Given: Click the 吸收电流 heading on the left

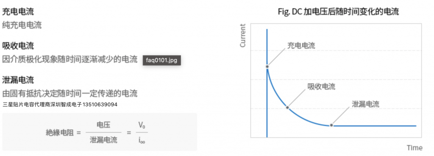Looking at the screenshot, I should point(18,46).
